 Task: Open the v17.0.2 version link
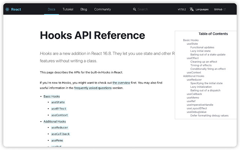[x=183, y=9]
